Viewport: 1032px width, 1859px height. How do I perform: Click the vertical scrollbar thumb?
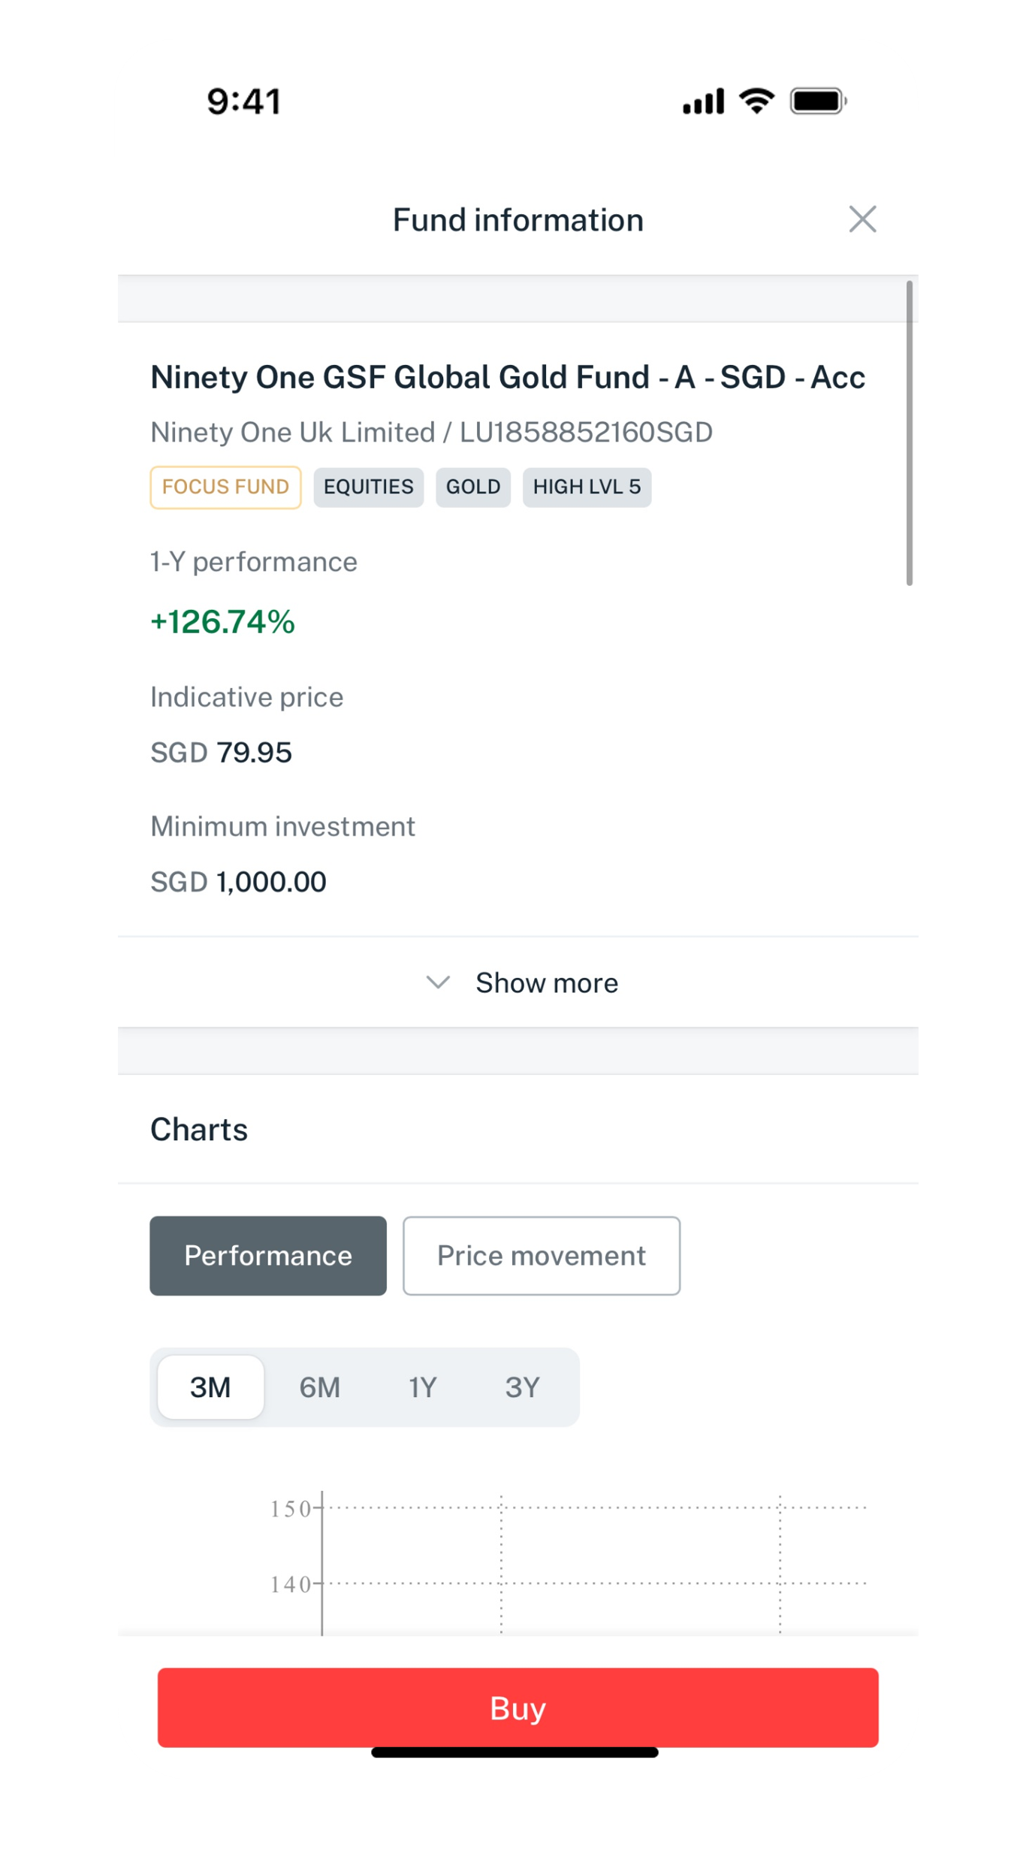pyautogui.click(x=909, y=433)
